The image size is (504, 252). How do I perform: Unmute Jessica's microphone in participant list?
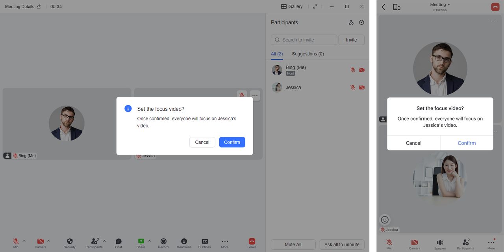pos(353,88)
